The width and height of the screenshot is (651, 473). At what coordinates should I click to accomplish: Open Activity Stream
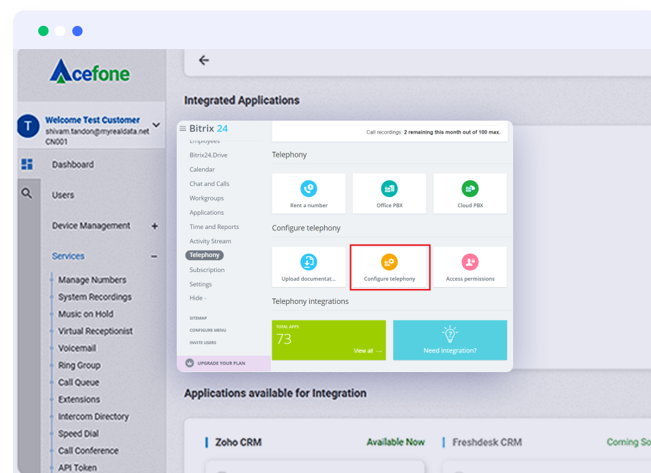210,241
